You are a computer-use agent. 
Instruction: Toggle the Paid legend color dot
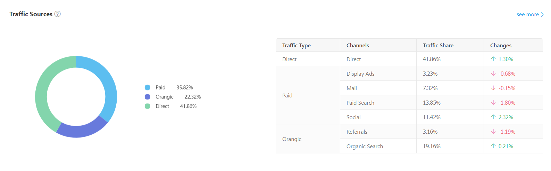tap(148, 87)
